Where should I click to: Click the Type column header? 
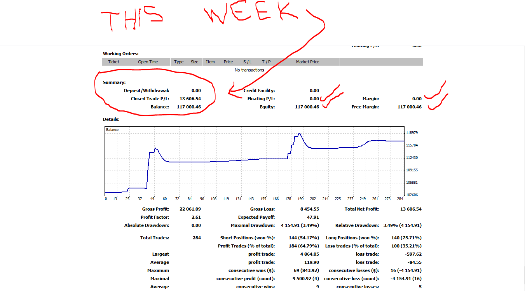179,62
